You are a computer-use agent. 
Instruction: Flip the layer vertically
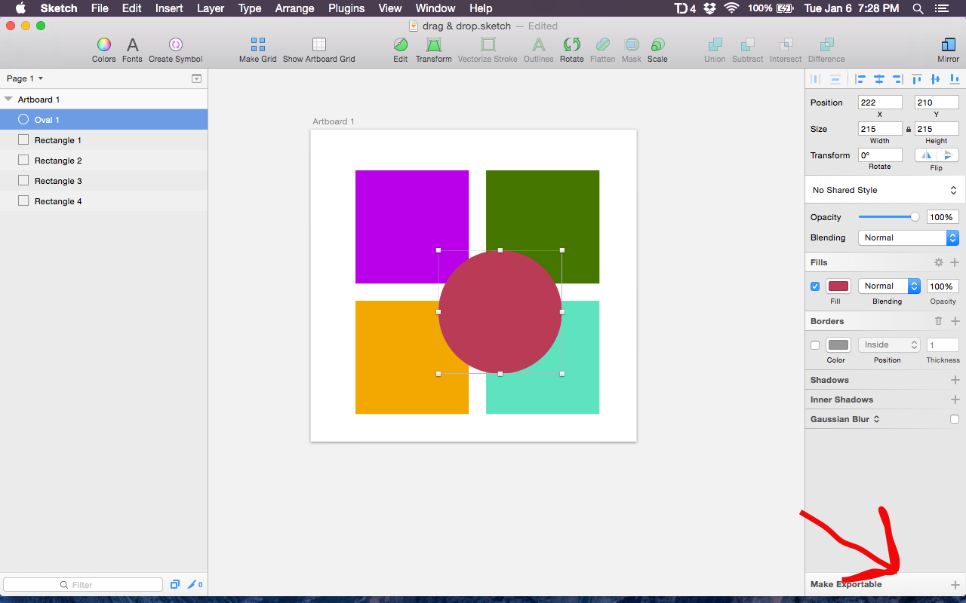[x=948, y=155]
